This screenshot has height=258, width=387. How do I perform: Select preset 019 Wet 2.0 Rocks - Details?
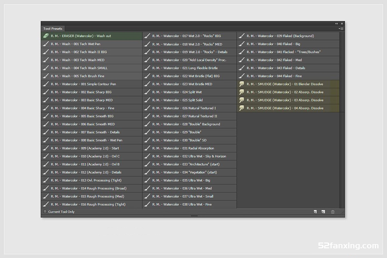point(190,52)
